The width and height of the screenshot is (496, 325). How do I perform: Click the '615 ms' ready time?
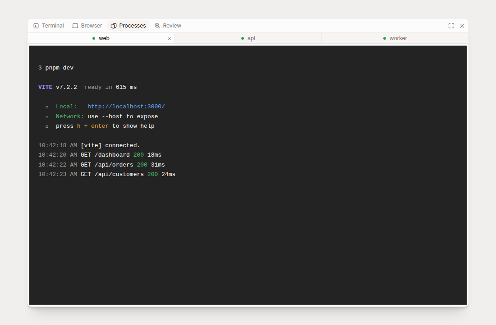126,87
